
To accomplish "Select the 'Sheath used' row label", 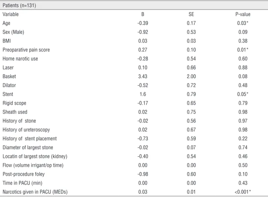I will tap(15, 112).
